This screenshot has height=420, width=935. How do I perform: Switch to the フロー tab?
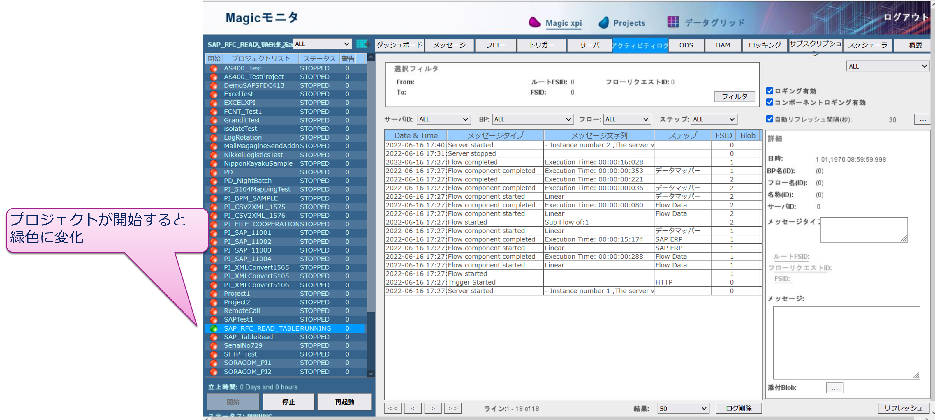[495, 45]
